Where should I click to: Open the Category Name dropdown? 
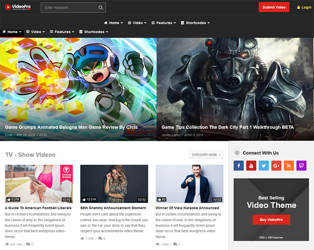[x=206, y=155]
